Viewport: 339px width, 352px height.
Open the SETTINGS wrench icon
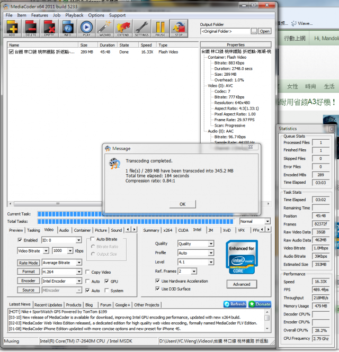[x=142, y=28]
